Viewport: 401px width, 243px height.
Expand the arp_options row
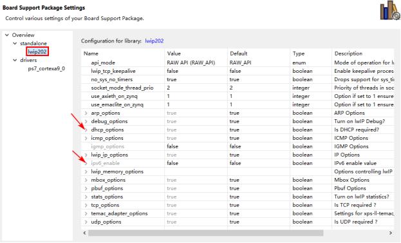pos(86,113)
